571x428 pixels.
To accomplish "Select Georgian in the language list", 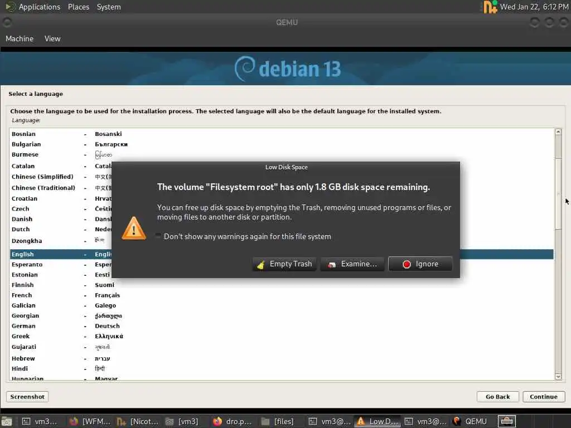I will 282,315.
